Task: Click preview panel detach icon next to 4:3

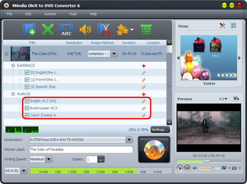Action: click(236, 99)
